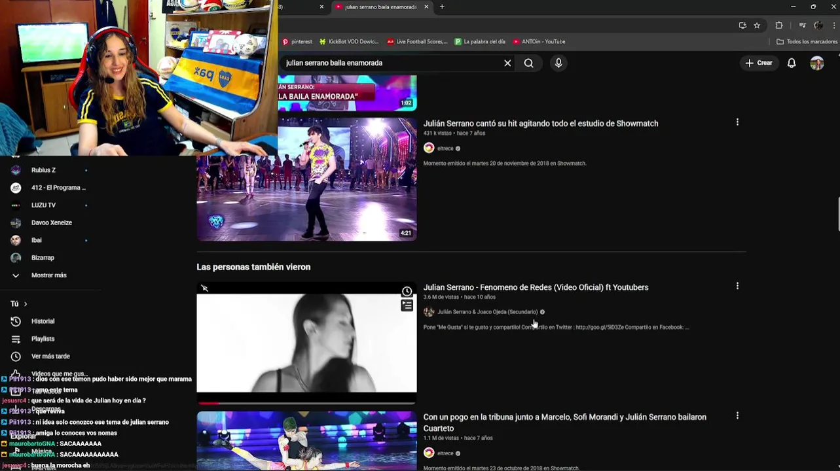Open Todos los marcadores folder

tap(807, 41)
